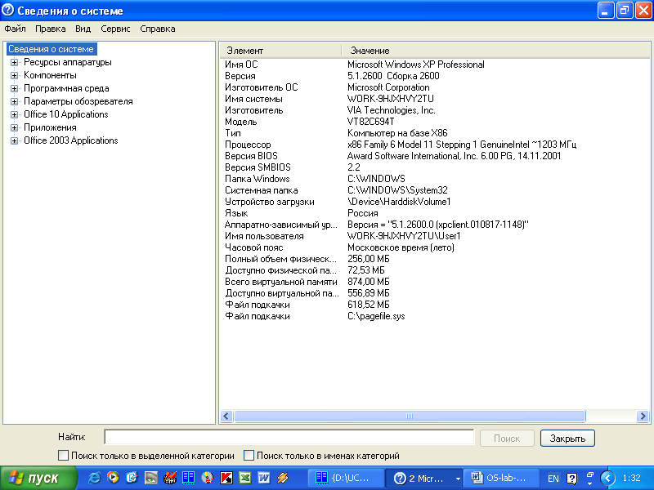Expand Приложения tree node
Viewport: 654px width, 490px height.
pyautogui.click(x=14, y=127)
